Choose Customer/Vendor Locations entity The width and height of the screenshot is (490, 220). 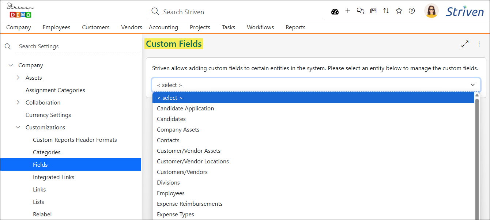pos(313,162)
